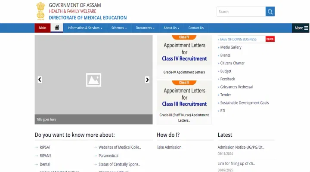
Task: Click the search magnifier icon button
Action: pyautogui.click(x=270, y=12)
